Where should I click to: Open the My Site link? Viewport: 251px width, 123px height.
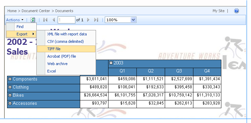pyautogui.click(x=219, y=11)
